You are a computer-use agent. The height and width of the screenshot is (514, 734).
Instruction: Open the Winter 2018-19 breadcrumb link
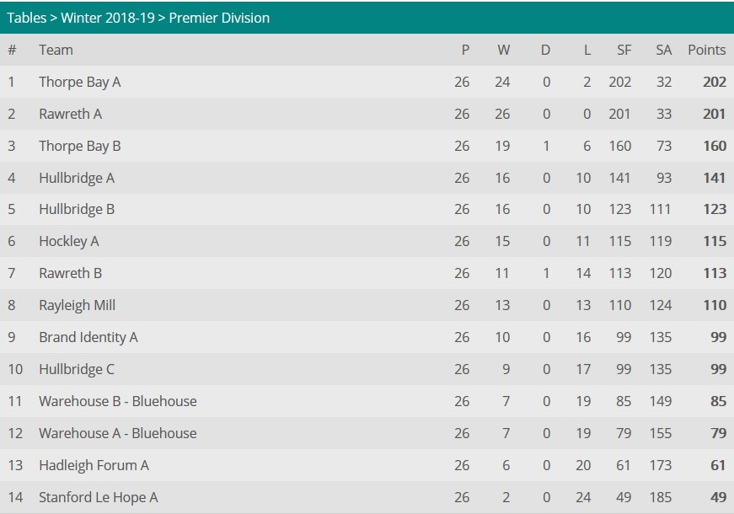(x=108, y=18)
